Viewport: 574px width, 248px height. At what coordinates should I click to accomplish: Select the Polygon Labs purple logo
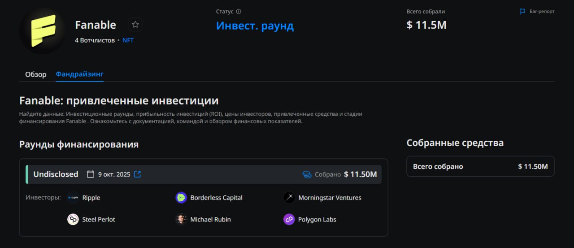point(289,219)
